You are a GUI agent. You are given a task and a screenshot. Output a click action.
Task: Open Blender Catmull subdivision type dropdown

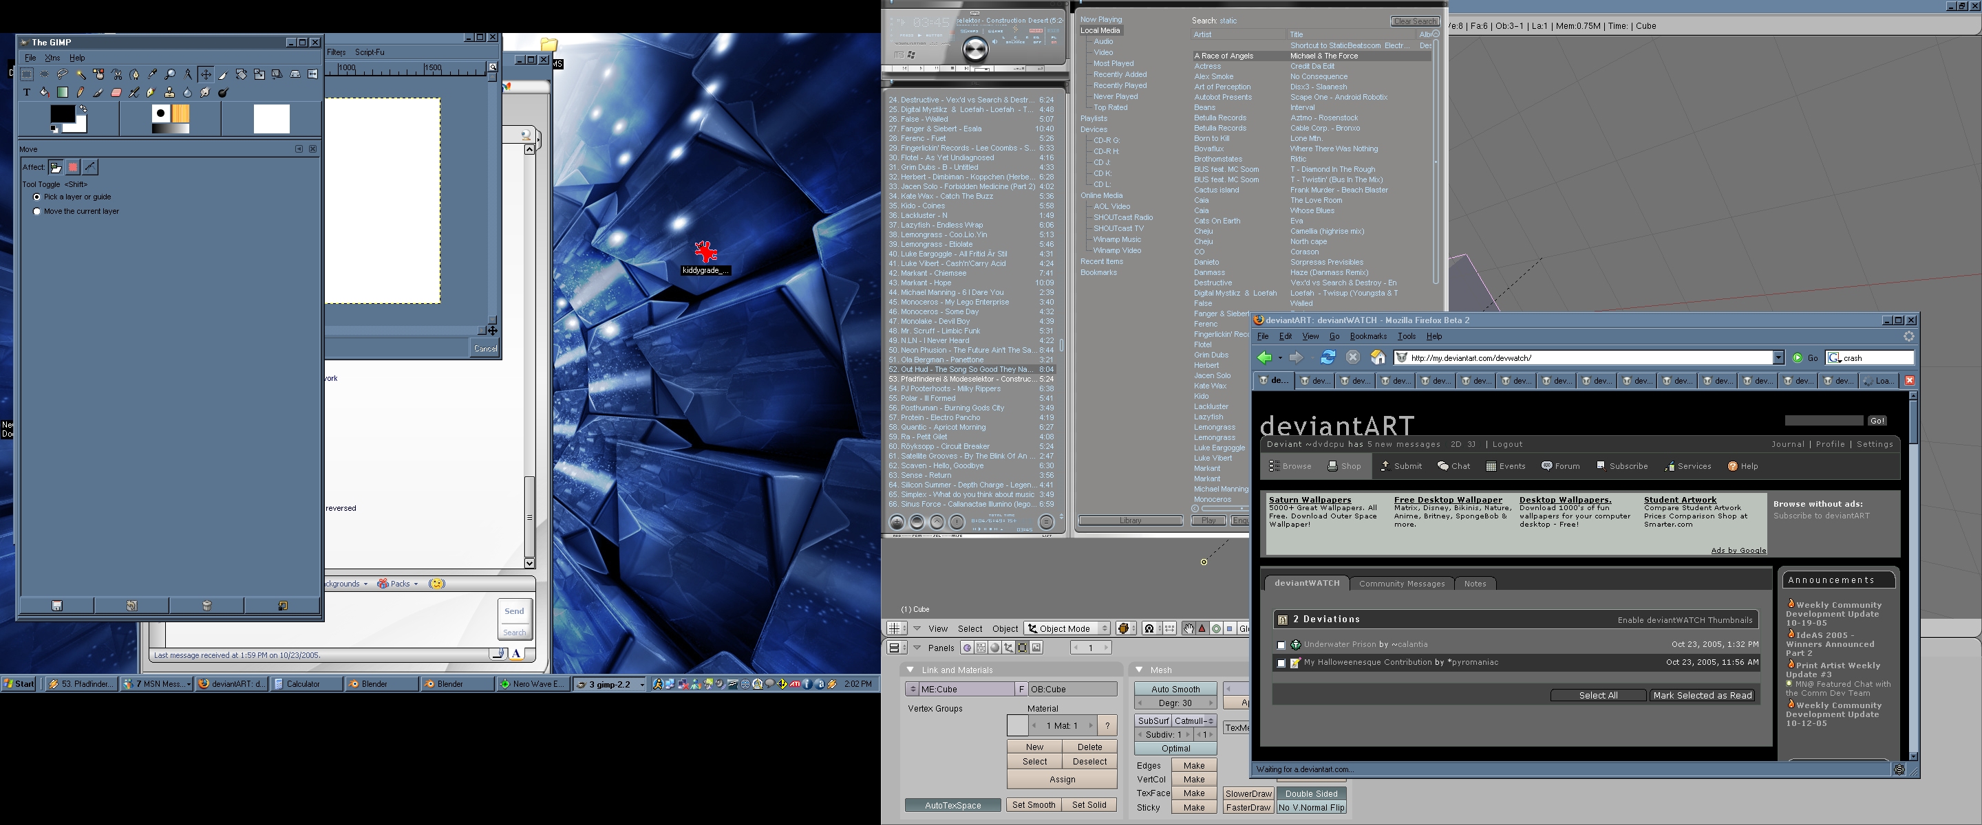click(x=1194, y=720)
